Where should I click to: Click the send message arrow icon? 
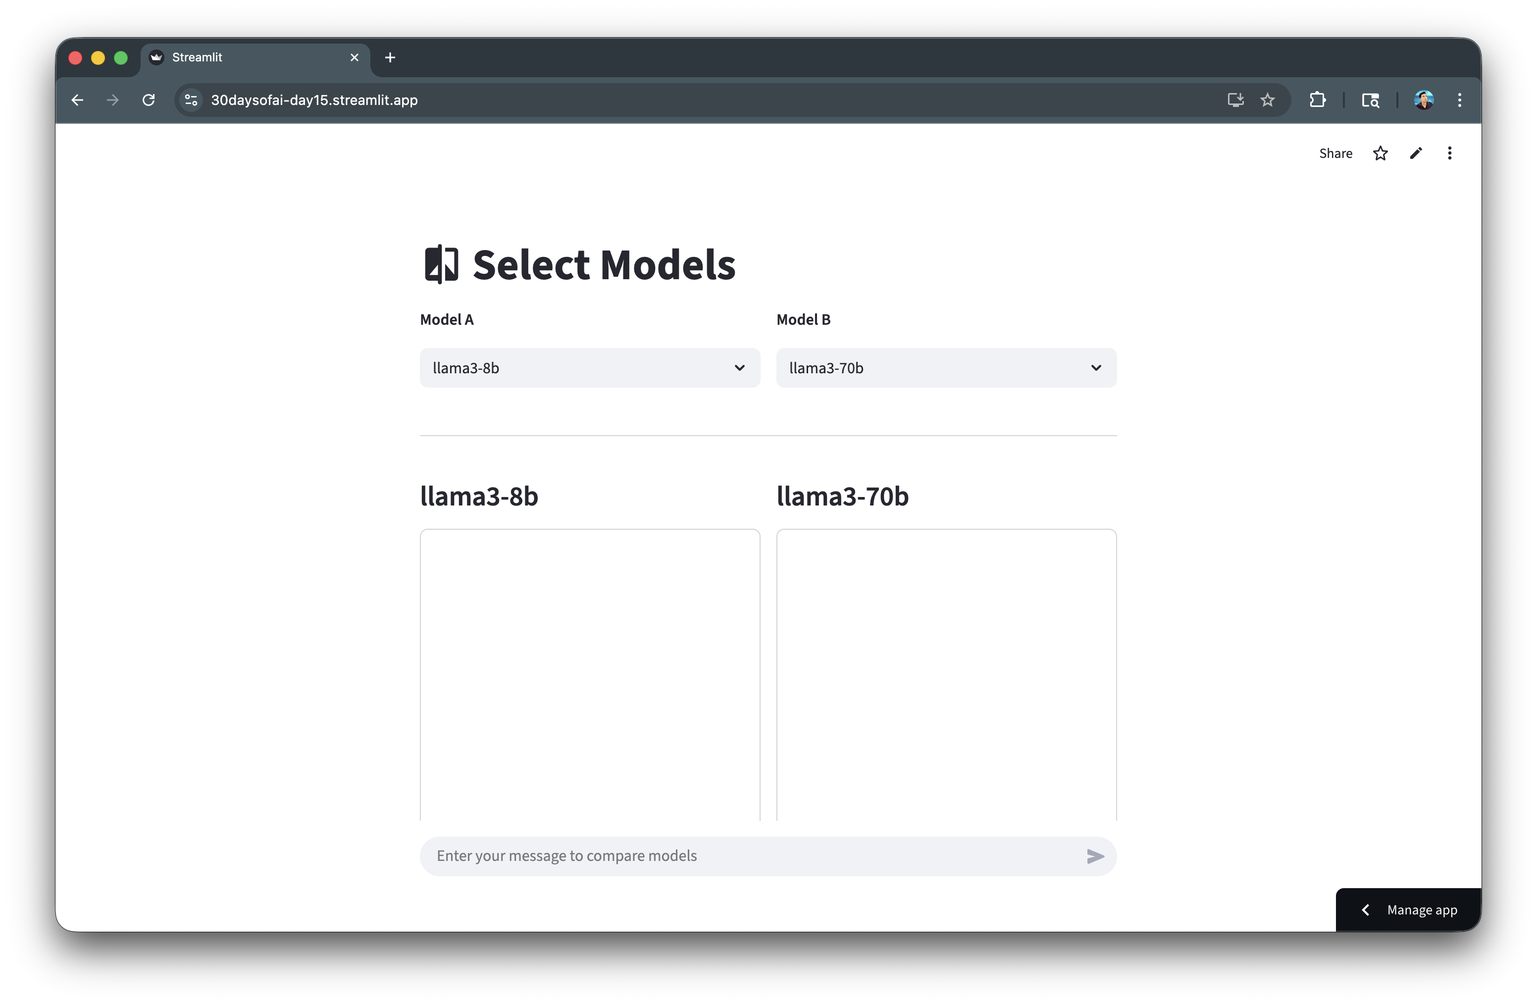click(1095, 856)
